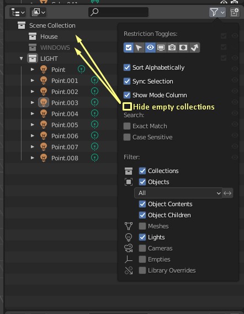Enable the Cameras filter checkbox
Image resolution: width=244 pixels, height=314 pixels.
point(142,248)
